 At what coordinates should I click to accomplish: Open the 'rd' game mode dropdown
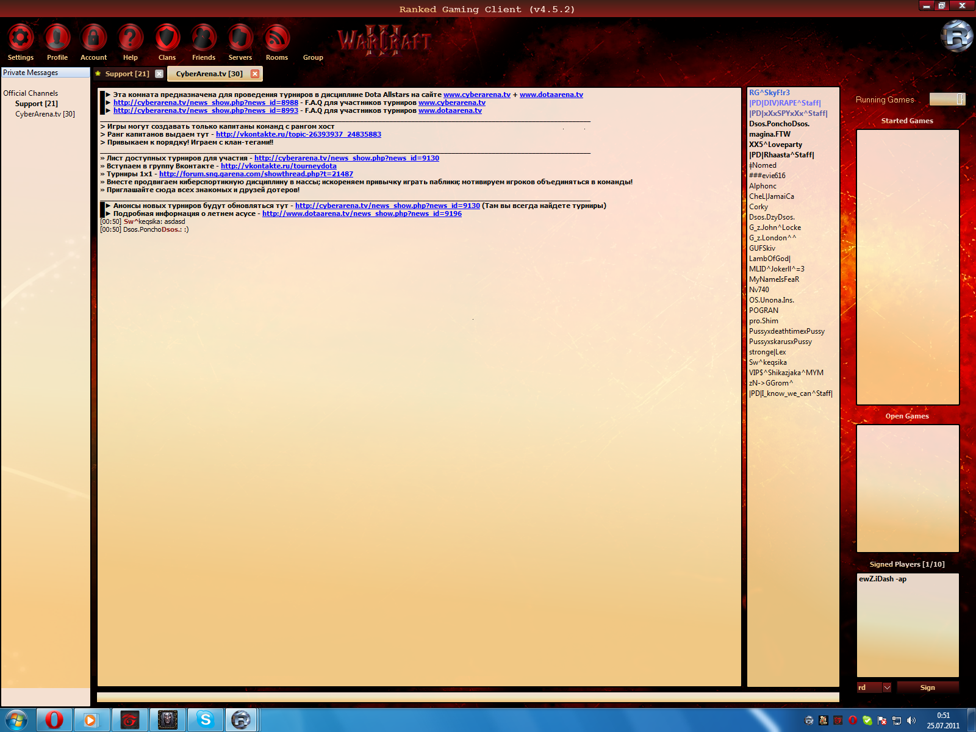(x=874, y=687)
